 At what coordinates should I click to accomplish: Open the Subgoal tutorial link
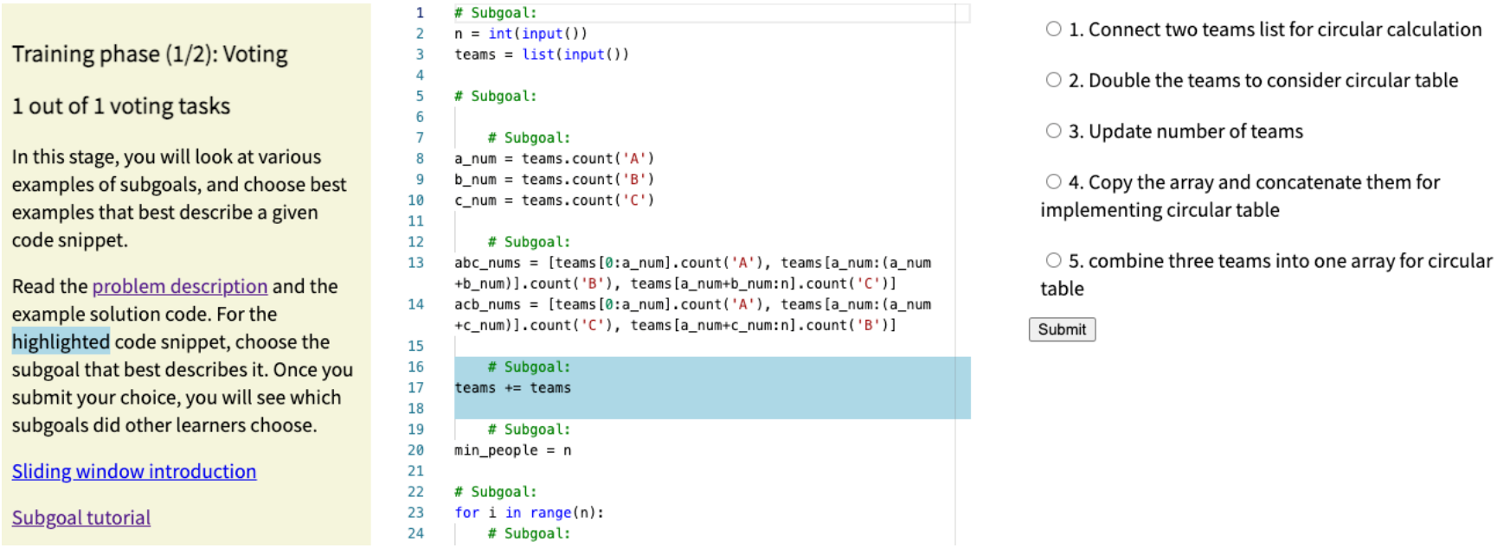click(x=81, y=518)
